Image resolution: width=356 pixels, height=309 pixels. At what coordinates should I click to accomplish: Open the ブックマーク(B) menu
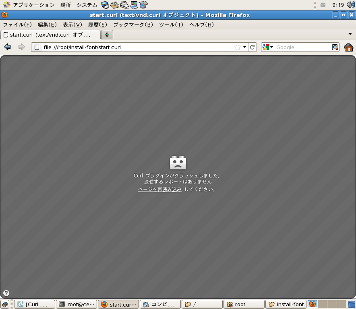133,25
